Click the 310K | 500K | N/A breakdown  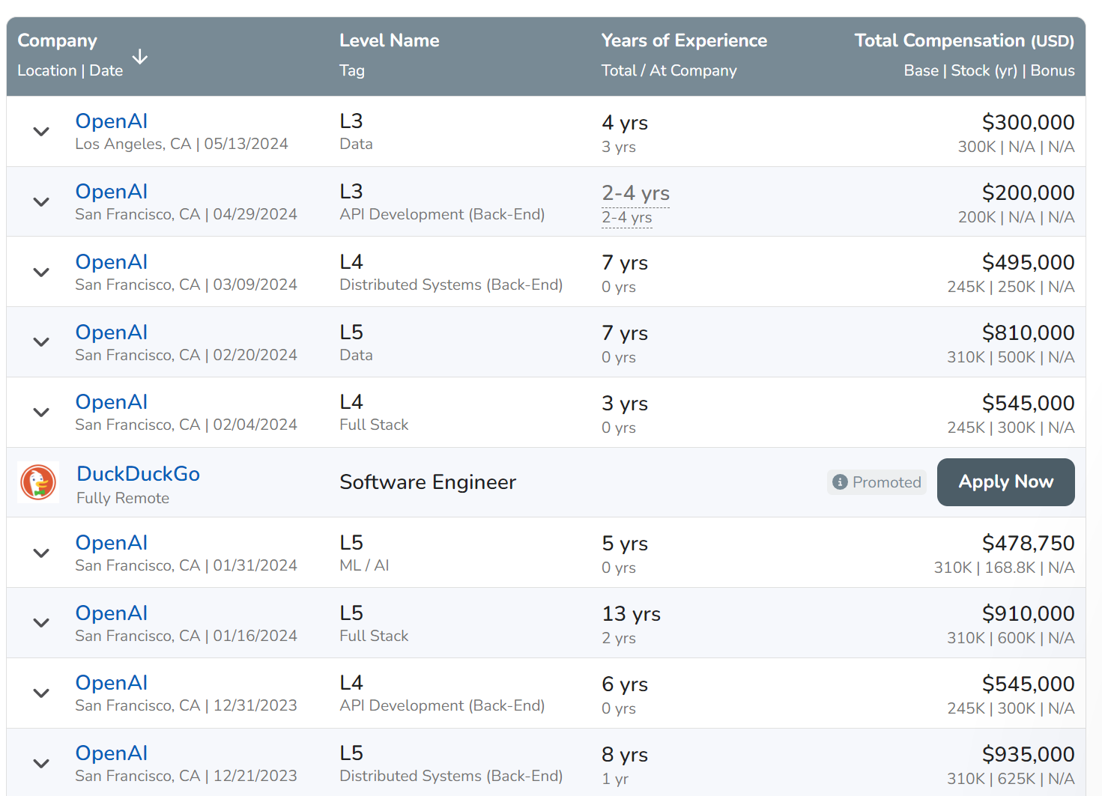point(1011,357)
